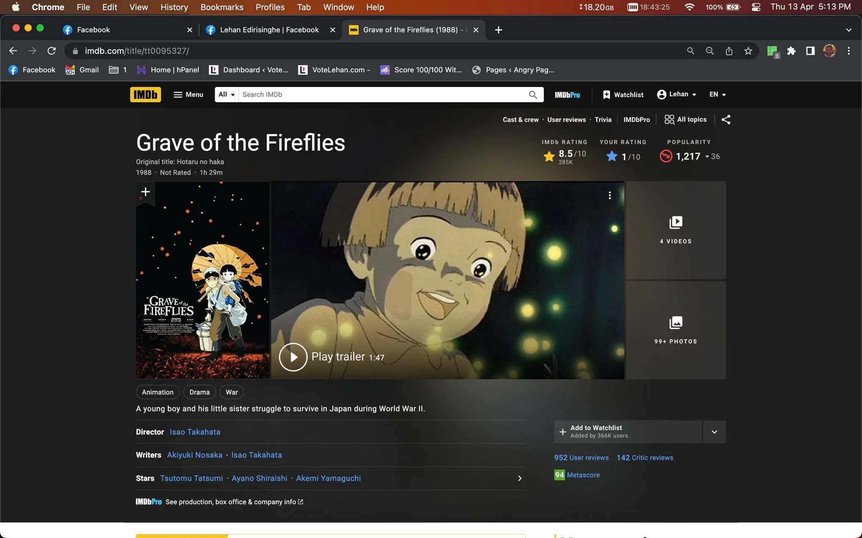
Task: Bookmark this page with the star icon
Action: click(x=748, y=51)
